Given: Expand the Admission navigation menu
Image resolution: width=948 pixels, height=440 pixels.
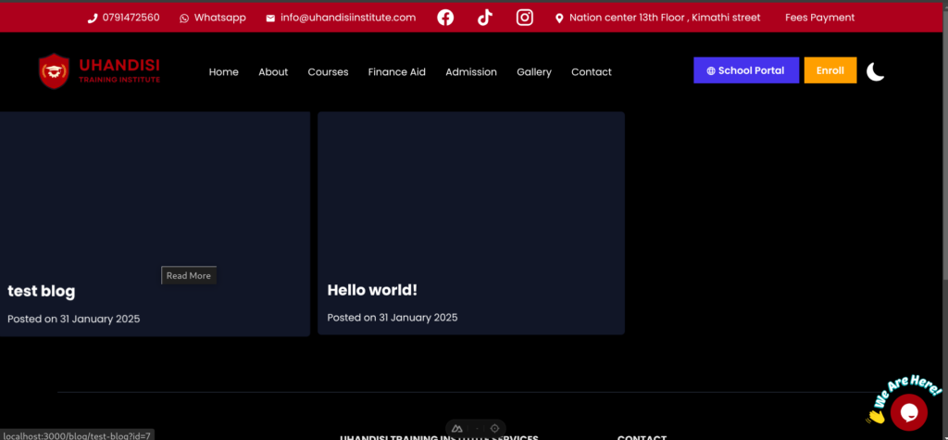Looking at the screenshot, I should pyautogui.click(x=470, y=72).
